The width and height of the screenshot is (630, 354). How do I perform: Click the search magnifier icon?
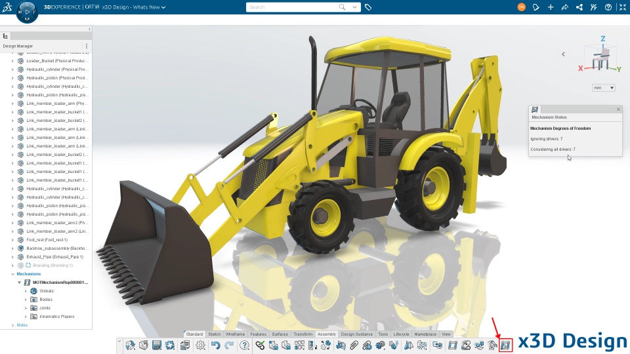tap(342, 7)
